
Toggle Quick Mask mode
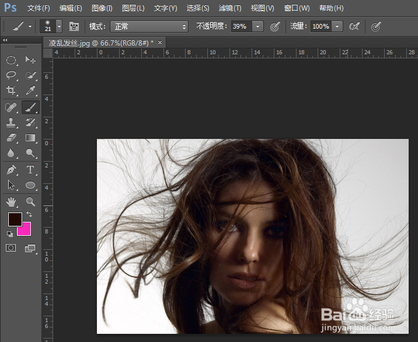pyautogui.click(x=11, y=248)
